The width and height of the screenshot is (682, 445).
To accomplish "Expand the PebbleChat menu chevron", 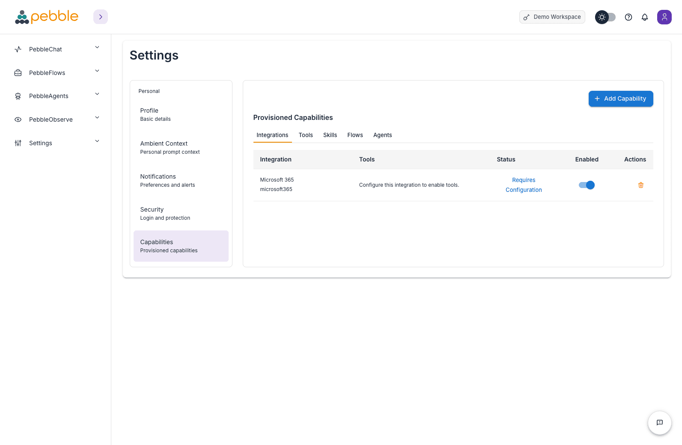I will 97,48.
